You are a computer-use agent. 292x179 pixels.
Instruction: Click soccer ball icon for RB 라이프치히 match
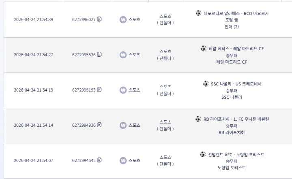click(198, 119)
